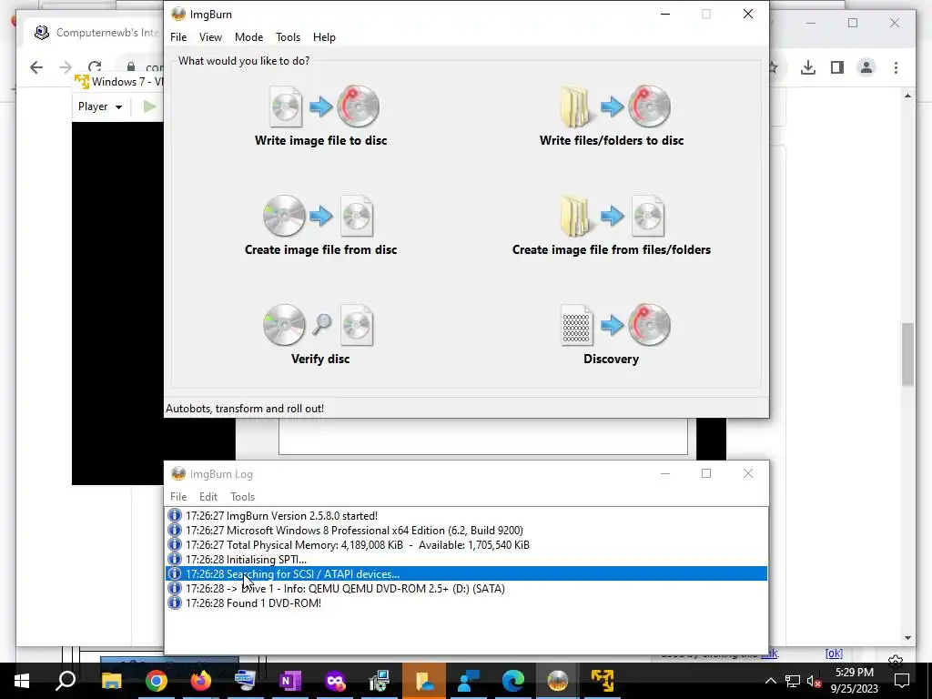The image size is (932, 699).
Task: Open Windows Start menu
Action: [22, 681]
